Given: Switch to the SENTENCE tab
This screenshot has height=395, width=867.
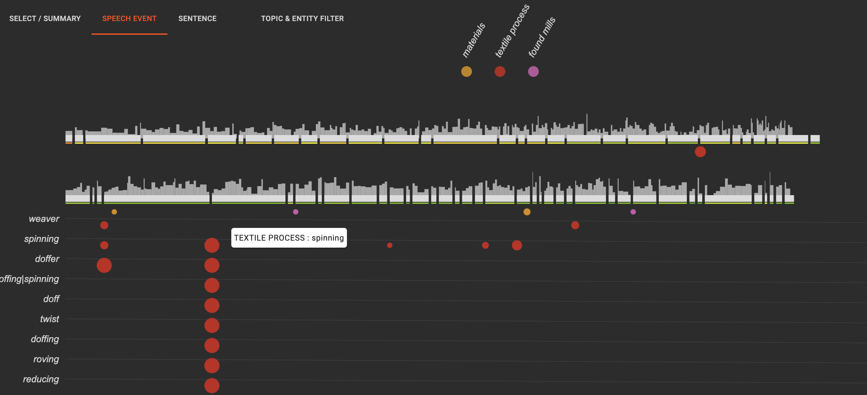Looking at the screenshot, I should click(x=198, y=18).
